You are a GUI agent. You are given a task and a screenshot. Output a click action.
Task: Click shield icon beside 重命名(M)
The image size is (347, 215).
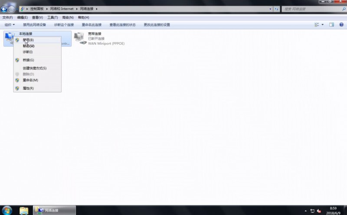point(17,80)
